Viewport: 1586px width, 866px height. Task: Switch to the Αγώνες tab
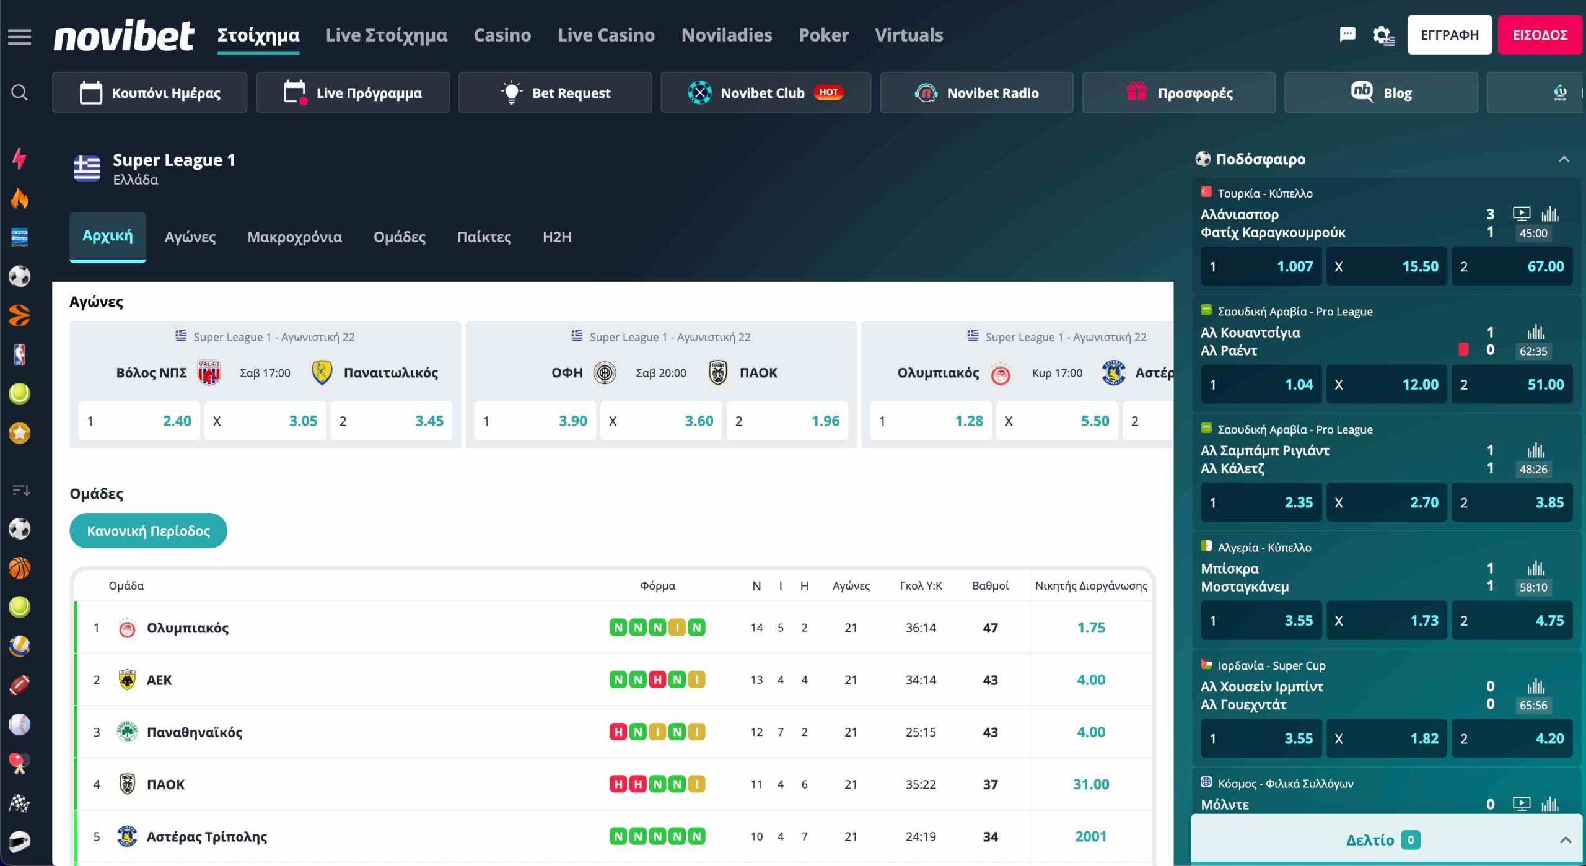pos(190,237)
